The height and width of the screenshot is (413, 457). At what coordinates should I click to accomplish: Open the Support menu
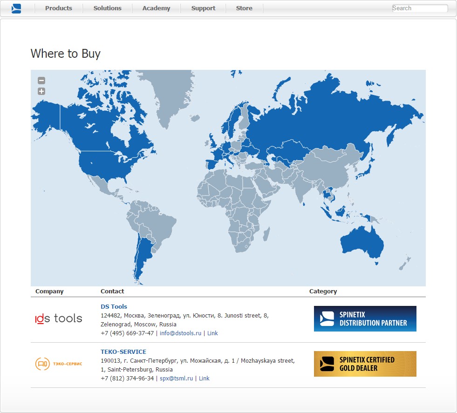pyautogui.click(x=203, y=8)
